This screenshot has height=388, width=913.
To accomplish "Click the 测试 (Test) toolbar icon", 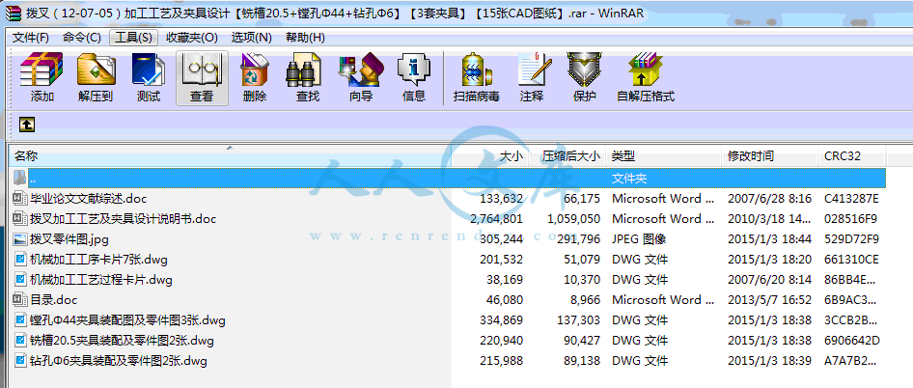I will tap(149, 69).
